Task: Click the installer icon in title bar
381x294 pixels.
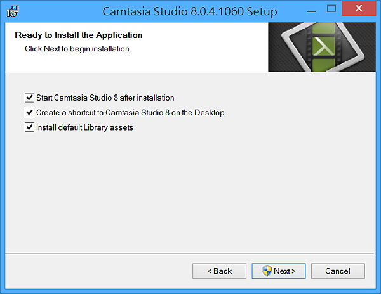Action: point(13,11)
